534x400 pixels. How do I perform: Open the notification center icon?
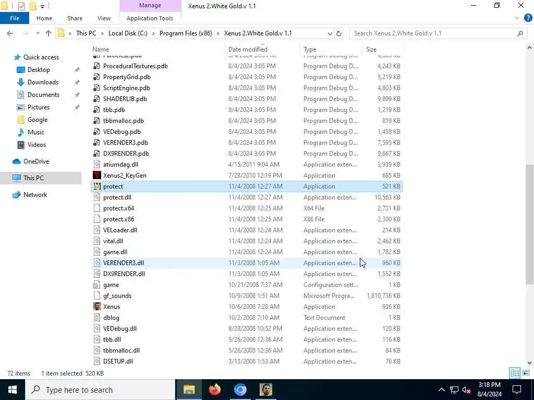517,390
